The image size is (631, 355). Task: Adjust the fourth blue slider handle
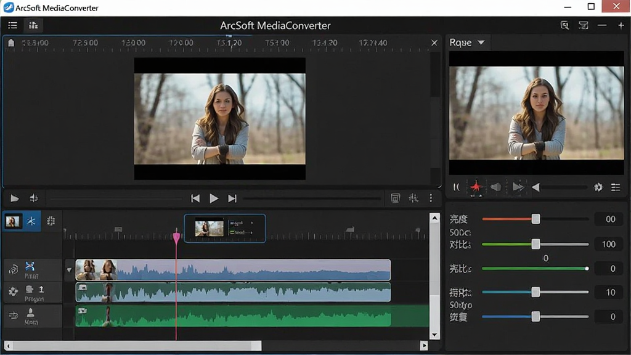point(535,292)
